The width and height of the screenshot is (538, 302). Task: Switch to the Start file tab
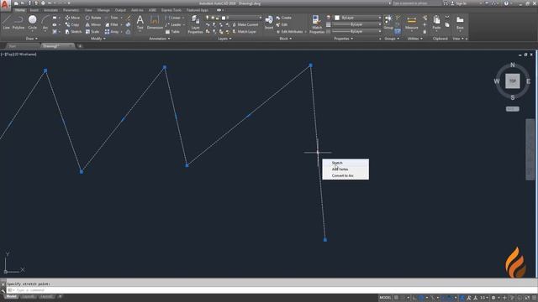[x=13, y=46]
